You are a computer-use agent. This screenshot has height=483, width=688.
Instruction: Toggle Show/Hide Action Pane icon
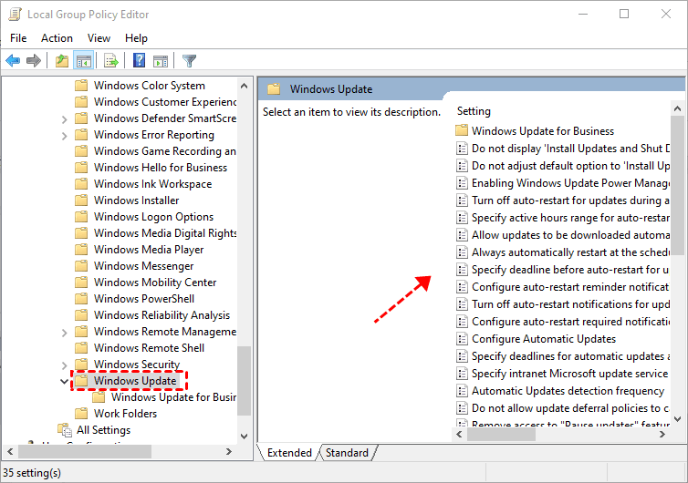tap(161, 61)
